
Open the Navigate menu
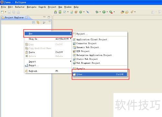pos(31,7)
